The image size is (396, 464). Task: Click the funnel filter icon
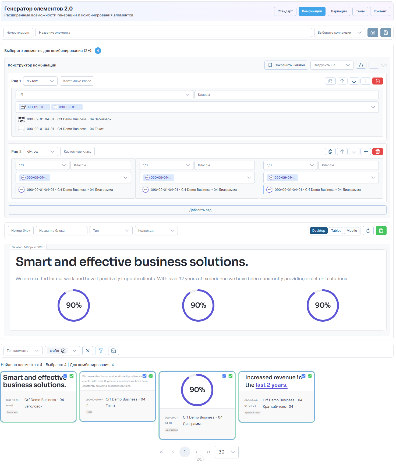coord(101,351)
